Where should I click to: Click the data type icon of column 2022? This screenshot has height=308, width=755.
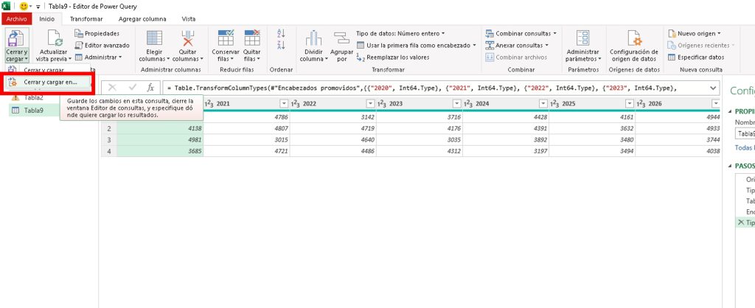pyautogui.click(x=296, y=103)
